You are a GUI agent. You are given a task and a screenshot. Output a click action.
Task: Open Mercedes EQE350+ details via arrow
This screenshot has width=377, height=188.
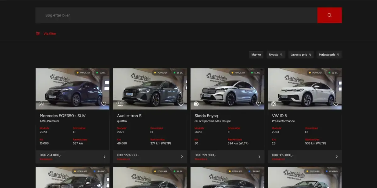click(x=105, y=157)
